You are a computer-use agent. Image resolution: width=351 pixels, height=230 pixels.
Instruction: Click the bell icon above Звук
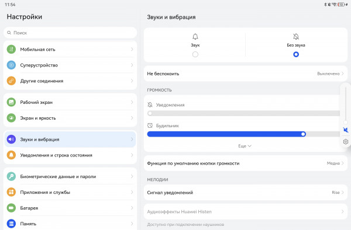coord(195,37)
